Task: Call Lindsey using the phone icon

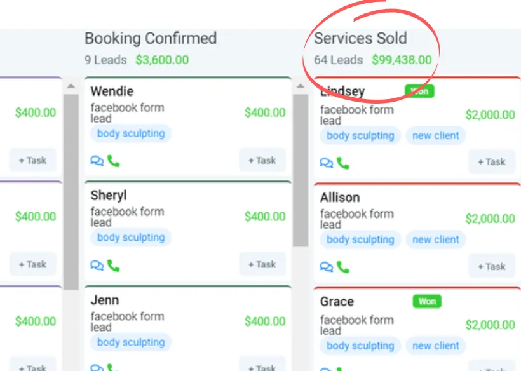Action: point(342,163)
